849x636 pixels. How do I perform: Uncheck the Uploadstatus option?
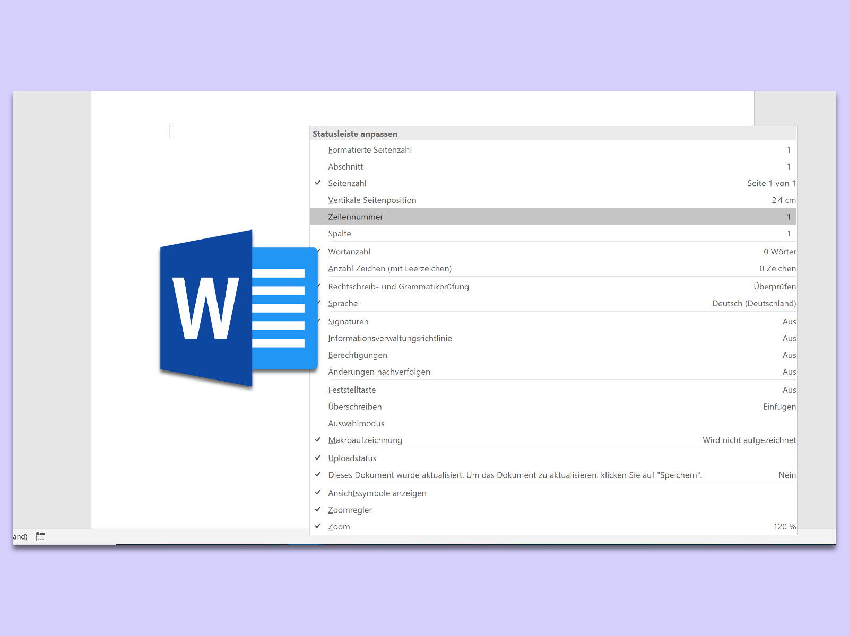point(553,458)
